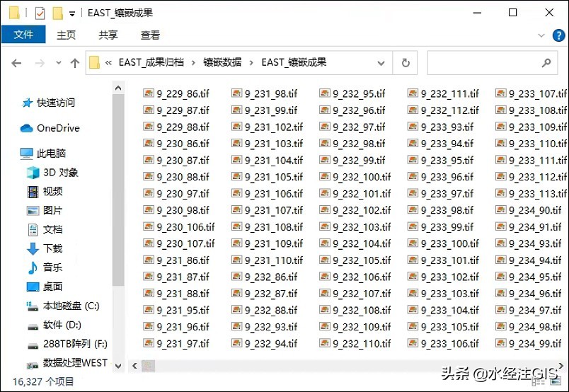Click the search magnifier icon
The width and height of the screenshot is (569, 392).
(546, 63)
